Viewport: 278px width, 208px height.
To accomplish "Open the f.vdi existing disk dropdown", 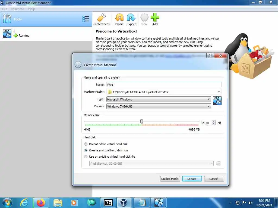I will (151, 163).
